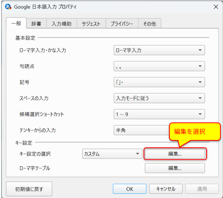The height and width of the screenshot is (198, 223).
Task: Click the テンキーからの入力 label
Action: [x=37, y=130]
